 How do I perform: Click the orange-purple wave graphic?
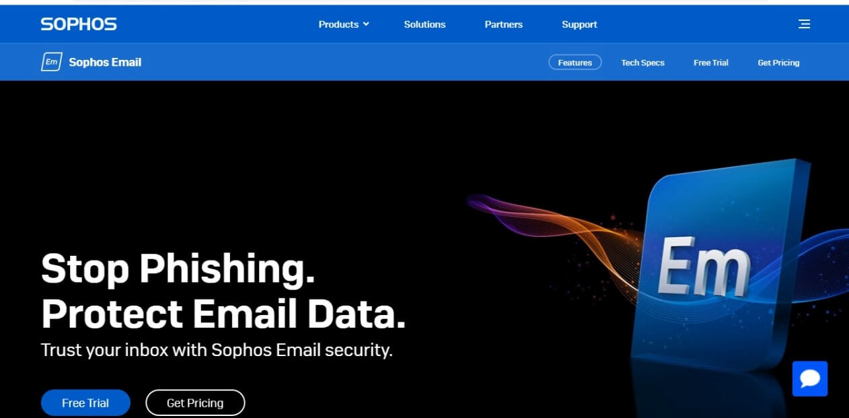coord(552,236)
